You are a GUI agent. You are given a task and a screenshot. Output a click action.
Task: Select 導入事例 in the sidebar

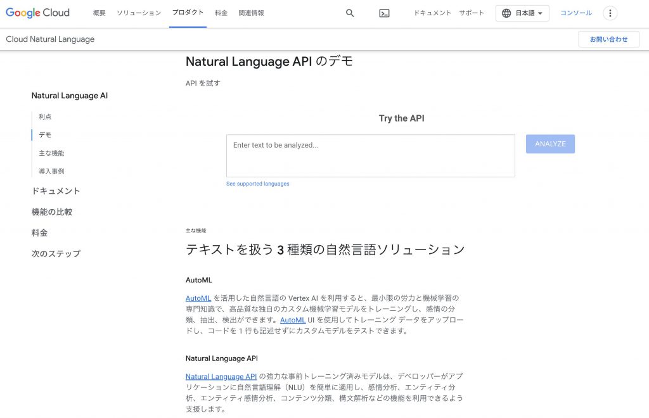51,171
